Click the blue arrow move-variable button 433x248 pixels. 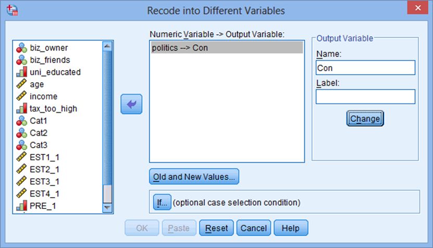click(131, 104)
